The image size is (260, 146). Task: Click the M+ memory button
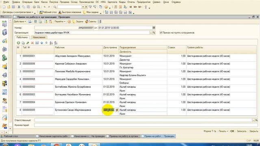pos(135,7)
